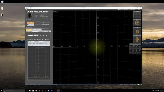The height and width of the screenshot is (92, 164).
Task: Open the Task View taskbar icon
Action: coord(27,91)
